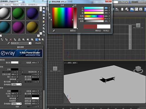Open Material Editor Options icon
146x109 pixels.
point(44,28)
